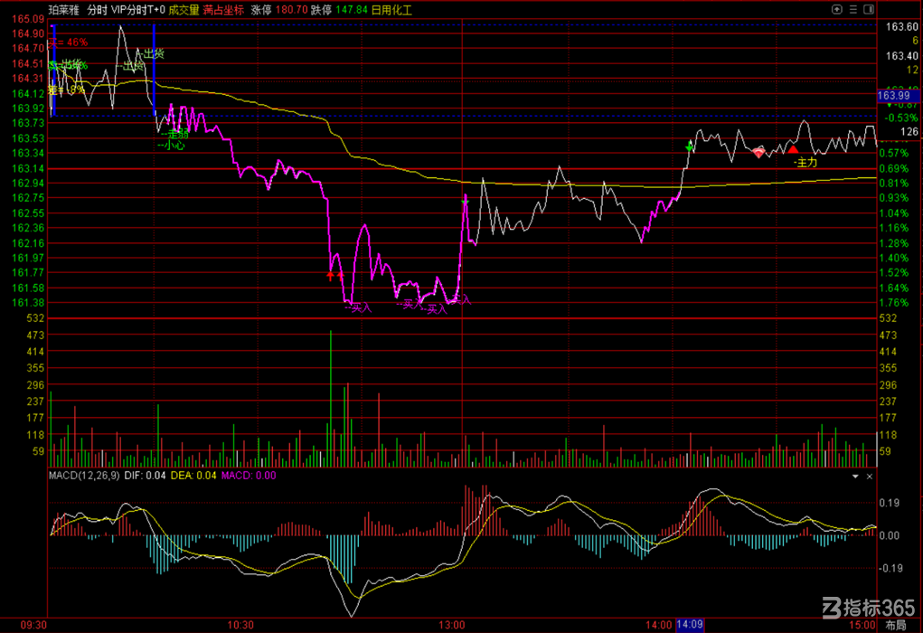Screen dimensions: 923x633
Task: Click the 主力 label text
Action: click(805, 162)
